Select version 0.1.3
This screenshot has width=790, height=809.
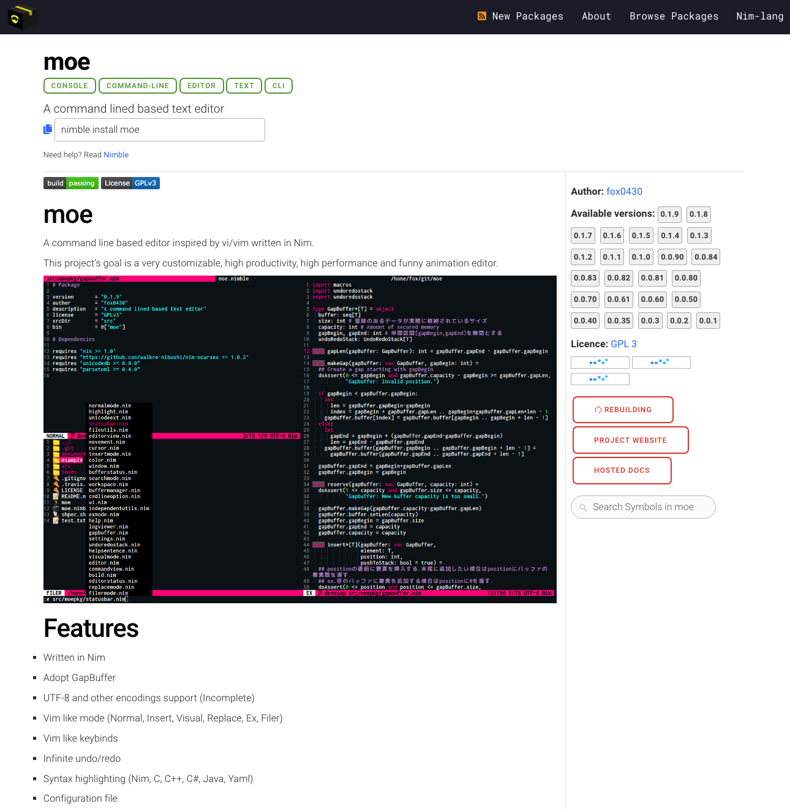pyautogui.click(x=699, y=236)
